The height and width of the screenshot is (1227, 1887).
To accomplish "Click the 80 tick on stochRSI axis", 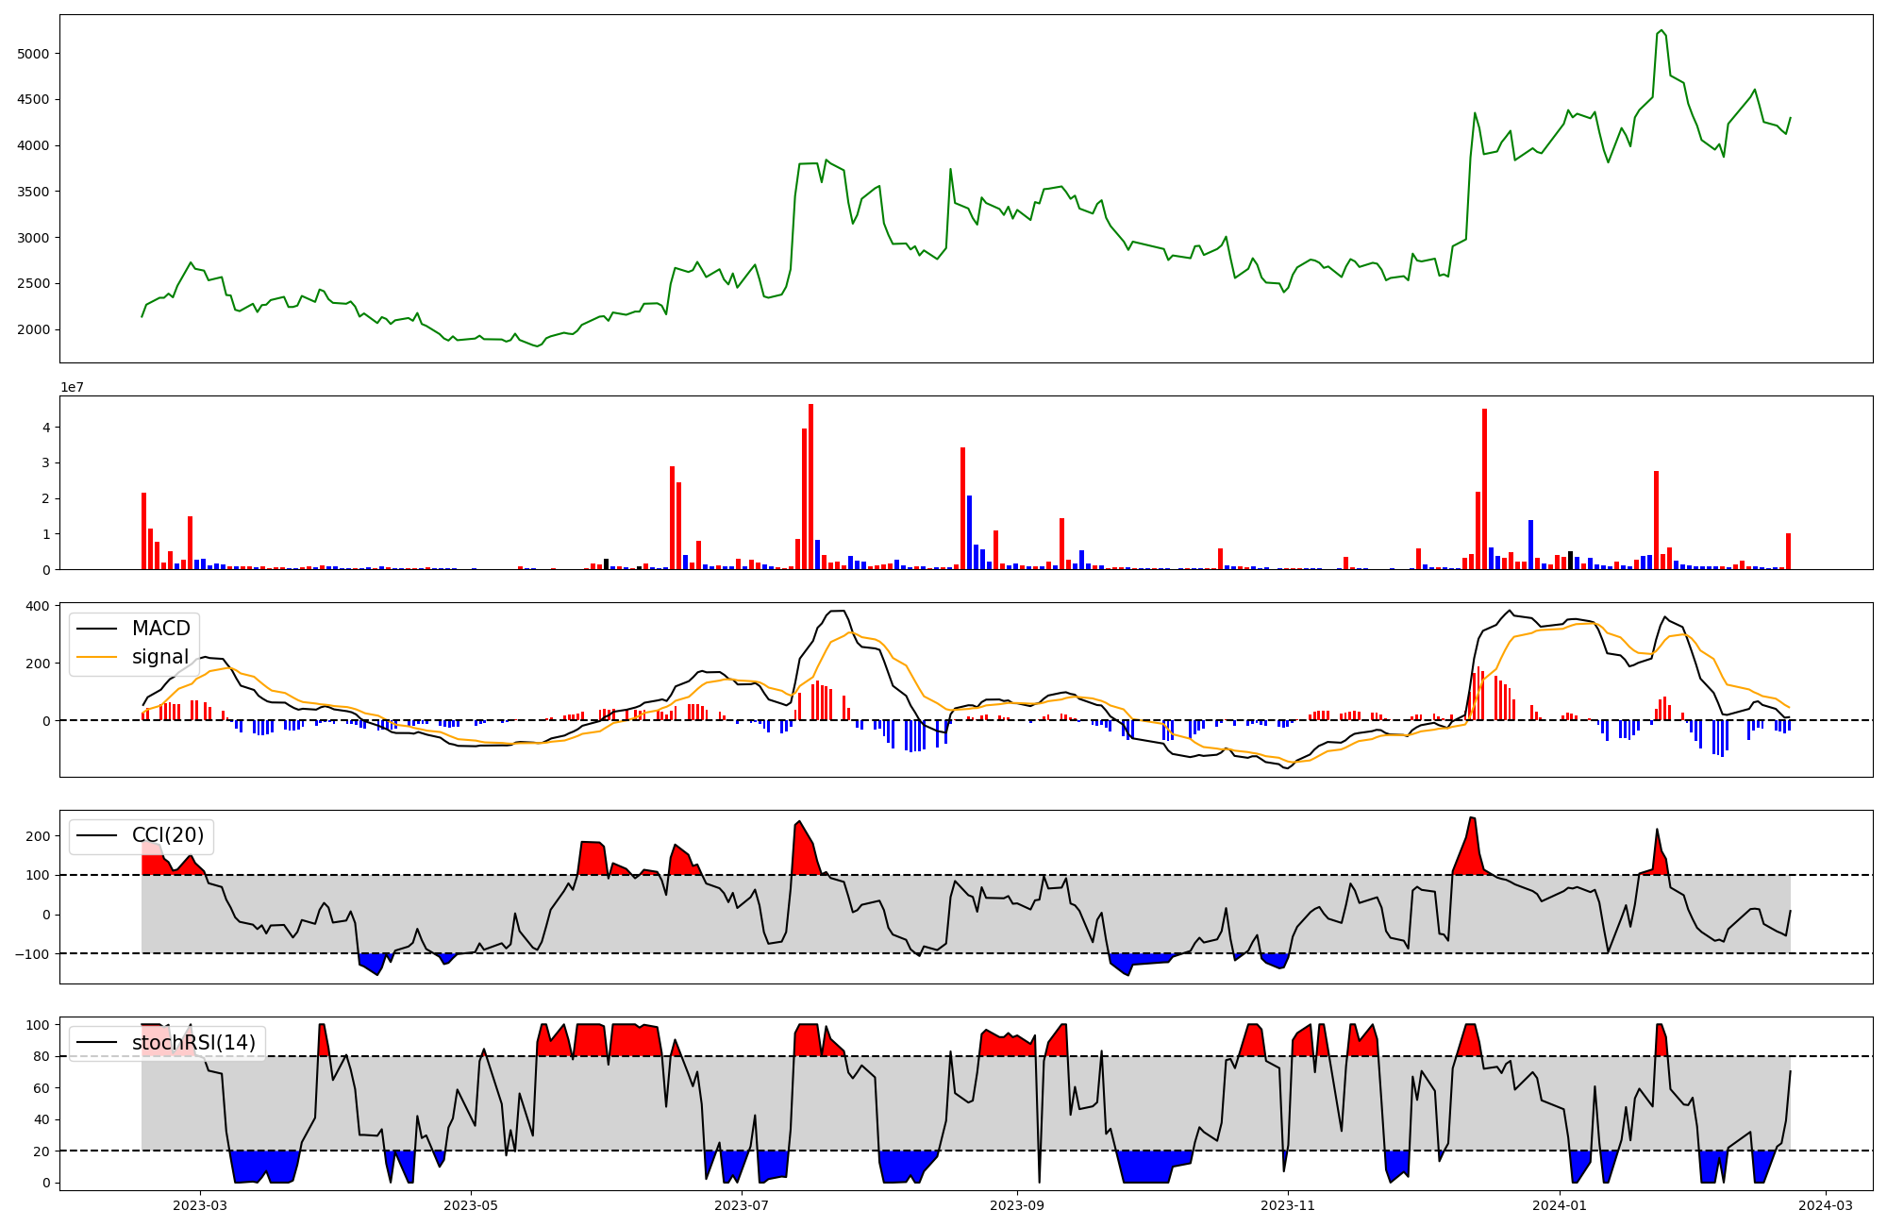I will 42,1056.
